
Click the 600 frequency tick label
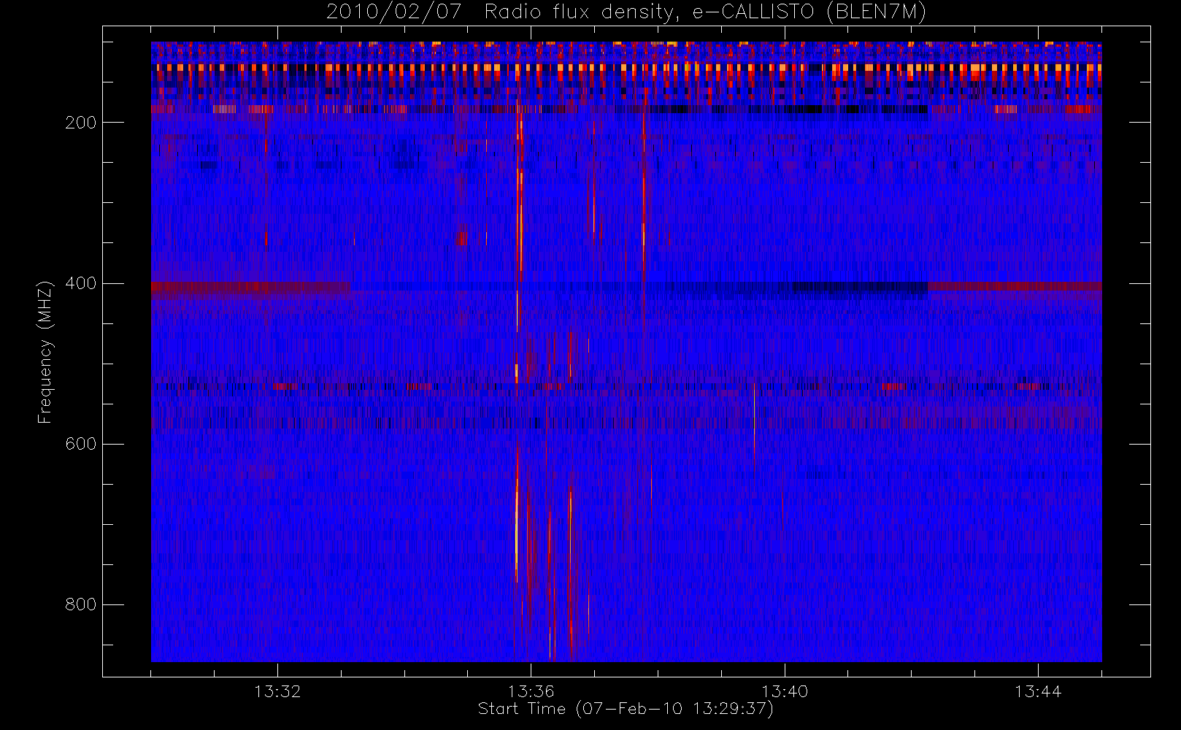click(x=80, y=444)
